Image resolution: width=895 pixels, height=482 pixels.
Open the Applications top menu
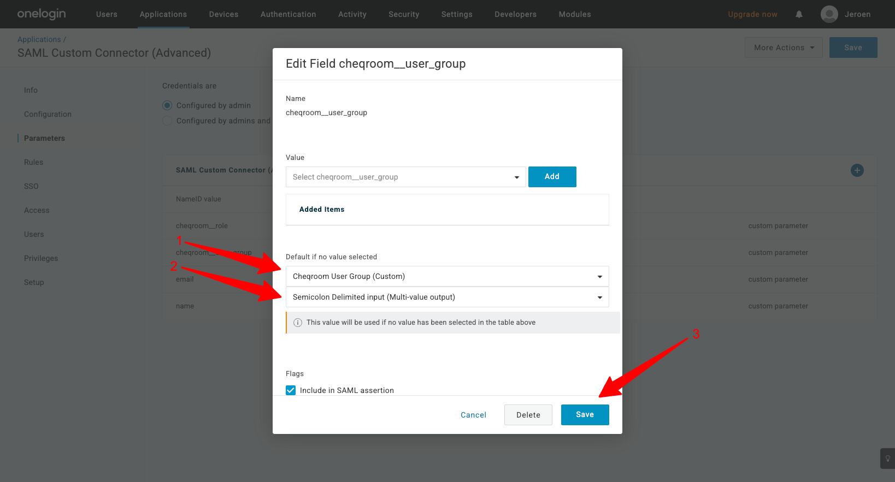tap(163, 14)
